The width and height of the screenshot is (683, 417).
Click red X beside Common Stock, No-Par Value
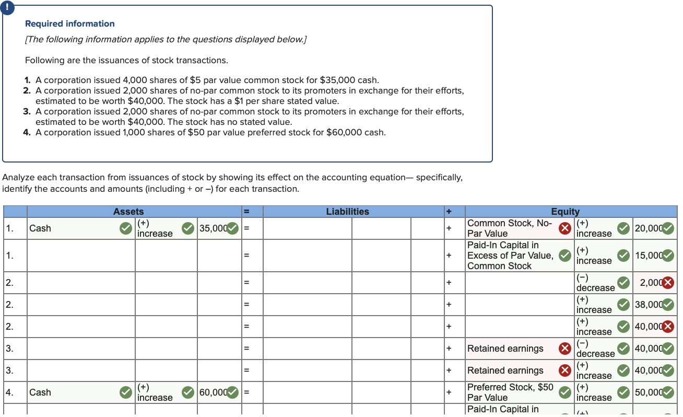point(564,228)
